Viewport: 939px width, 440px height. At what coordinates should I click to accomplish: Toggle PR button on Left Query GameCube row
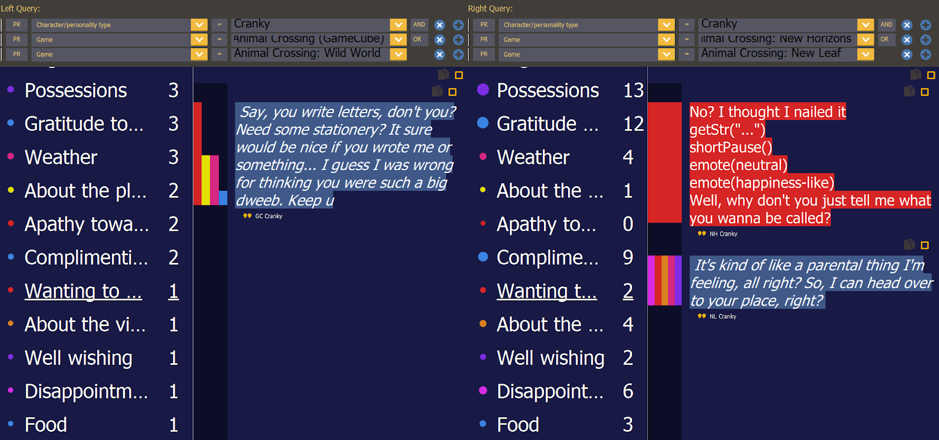pyautogui.click(x=17, y=39)
